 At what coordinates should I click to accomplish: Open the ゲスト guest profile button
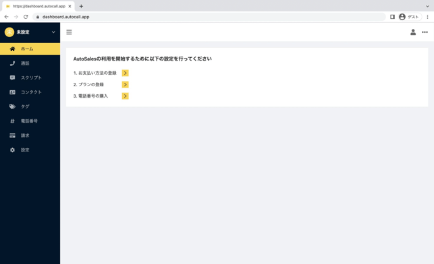410,17
